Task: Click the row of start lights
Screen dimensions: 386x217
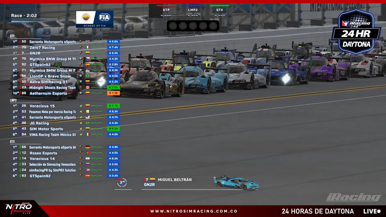Action: click(193, 26)
